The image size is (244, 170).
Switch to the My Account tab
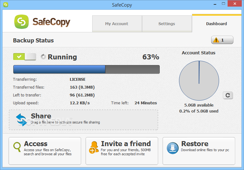pyautogui.click(x=117, y=24)
